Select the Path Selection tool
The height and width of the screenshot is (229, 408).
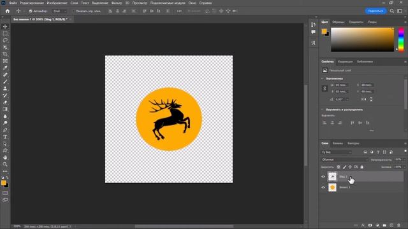[x=5, y=144]
